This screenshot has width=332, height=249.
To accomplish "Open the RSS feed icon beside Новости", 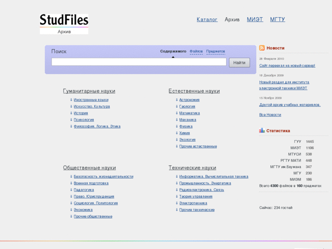I will pyautogui.click(x=262, y=48).
